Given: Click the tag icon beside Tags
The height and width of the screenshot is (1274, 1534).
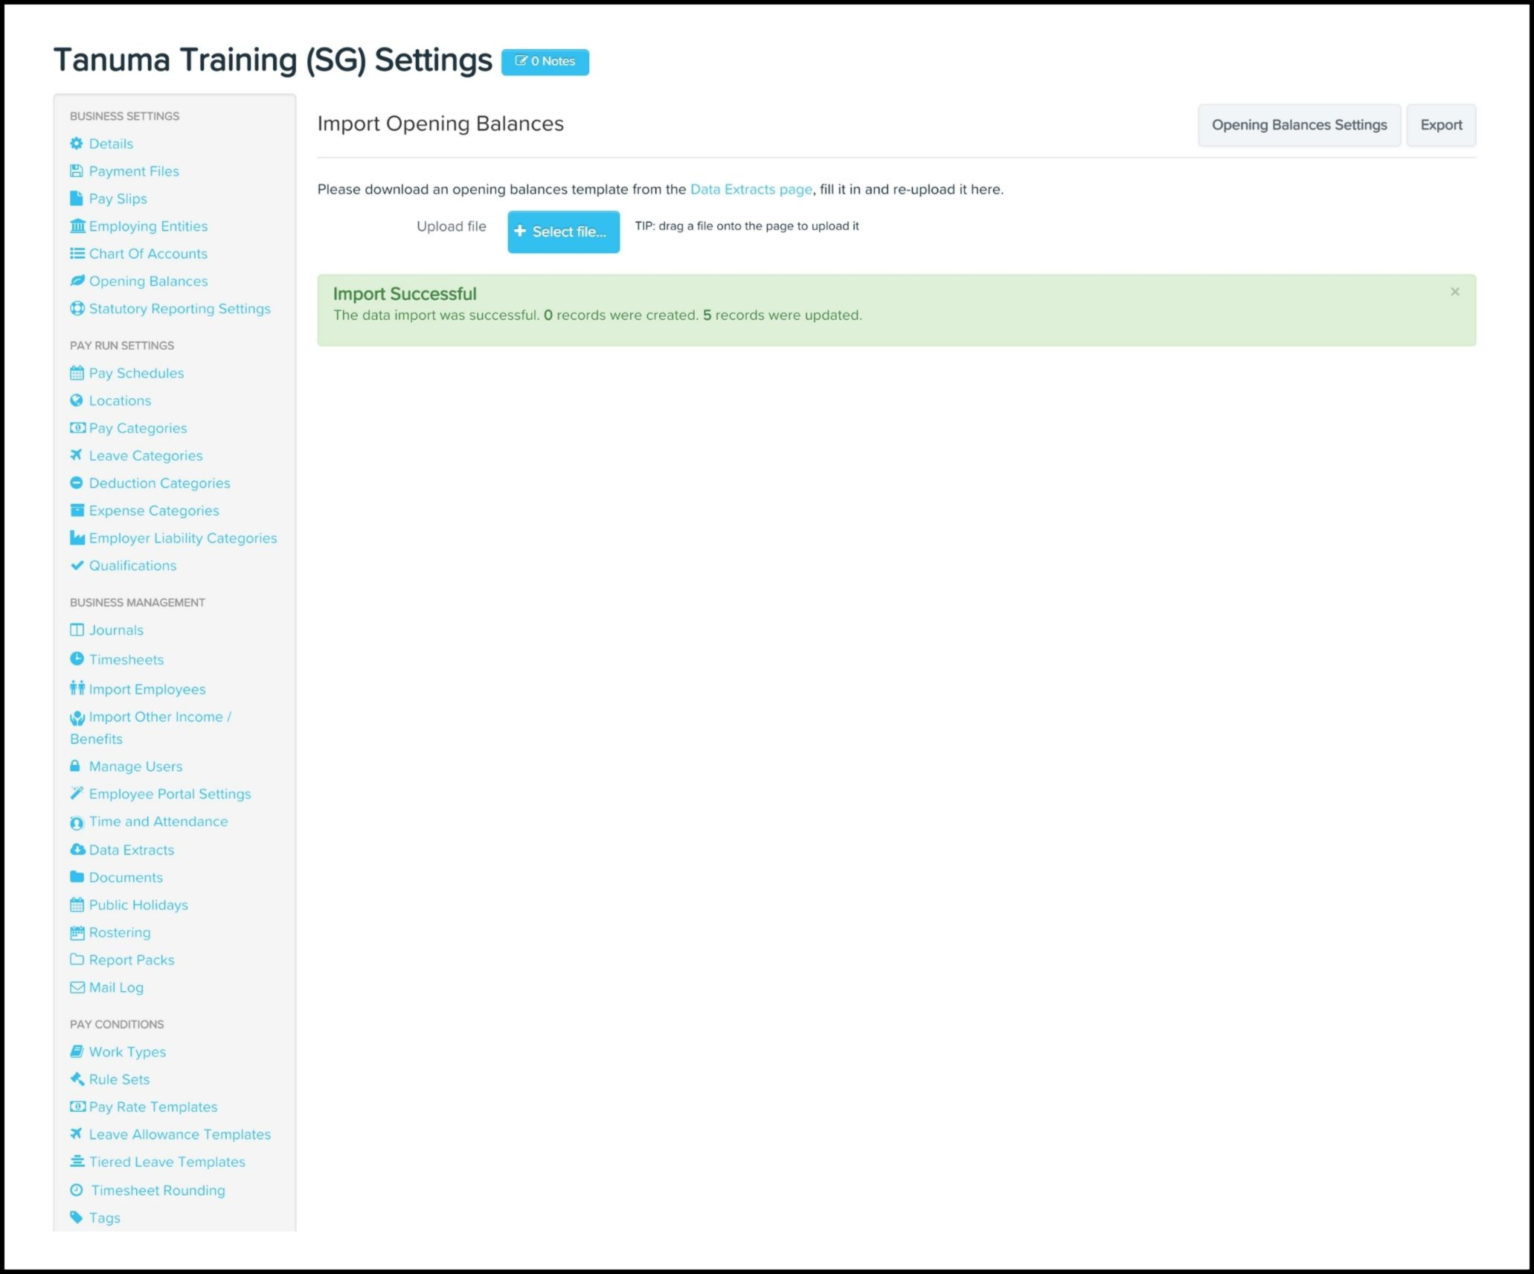Looking at the screenshot, I should pos(77,1217).
